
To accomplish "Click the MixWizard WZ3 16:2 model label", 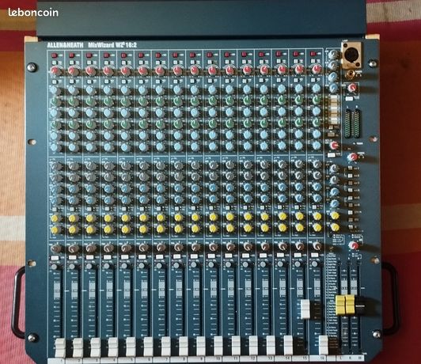I will (x=112, y=45).
